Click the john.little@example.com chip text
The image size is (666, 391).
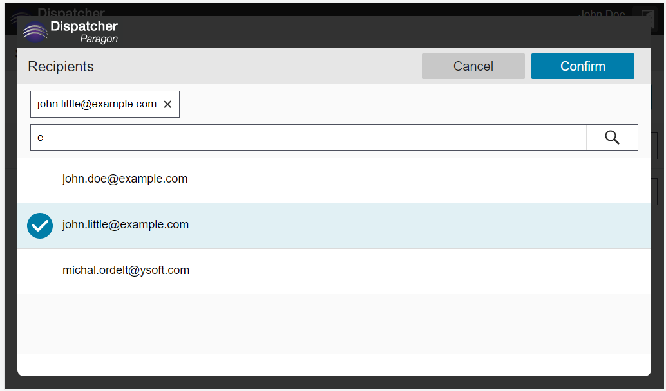(x=97, y=104)
